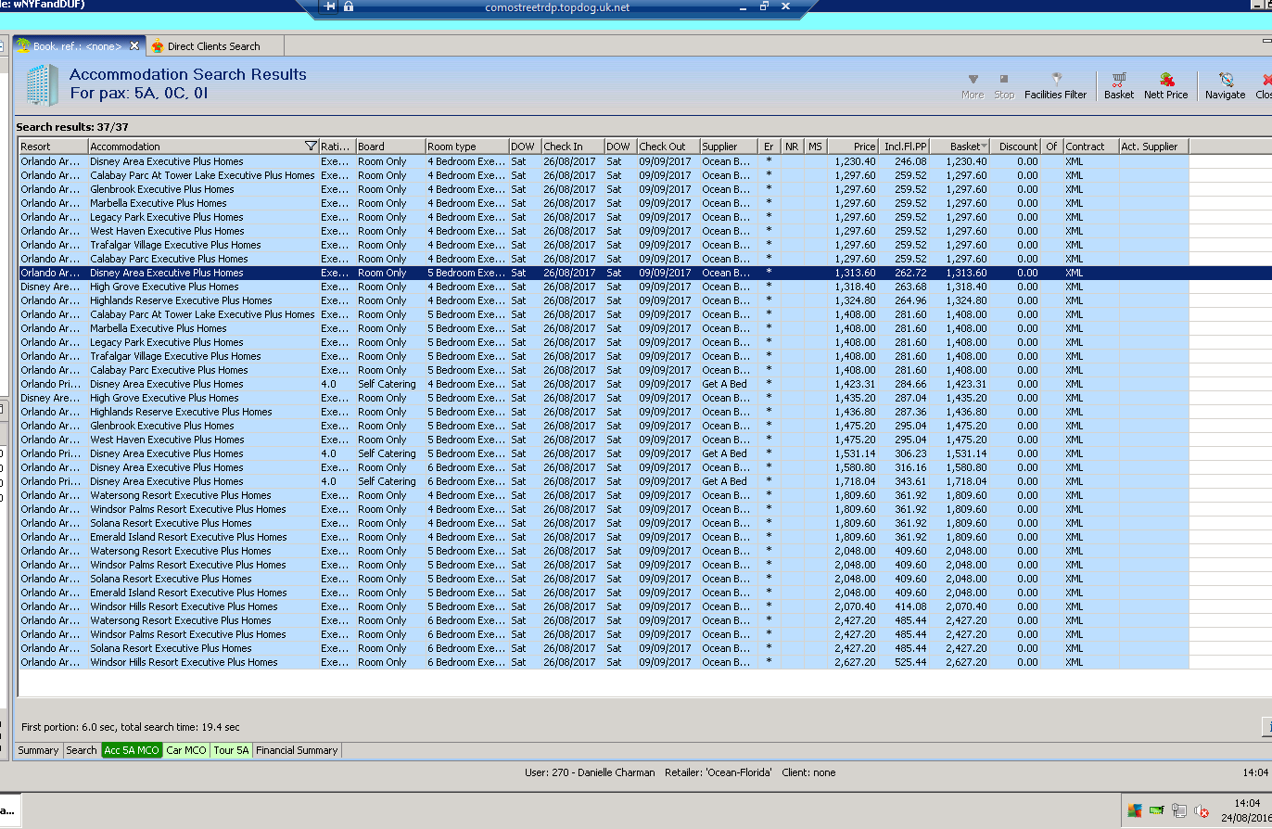
Task: Click the Retailer 'Ocean-Florida' status text
Action: (x=719, y=772)
